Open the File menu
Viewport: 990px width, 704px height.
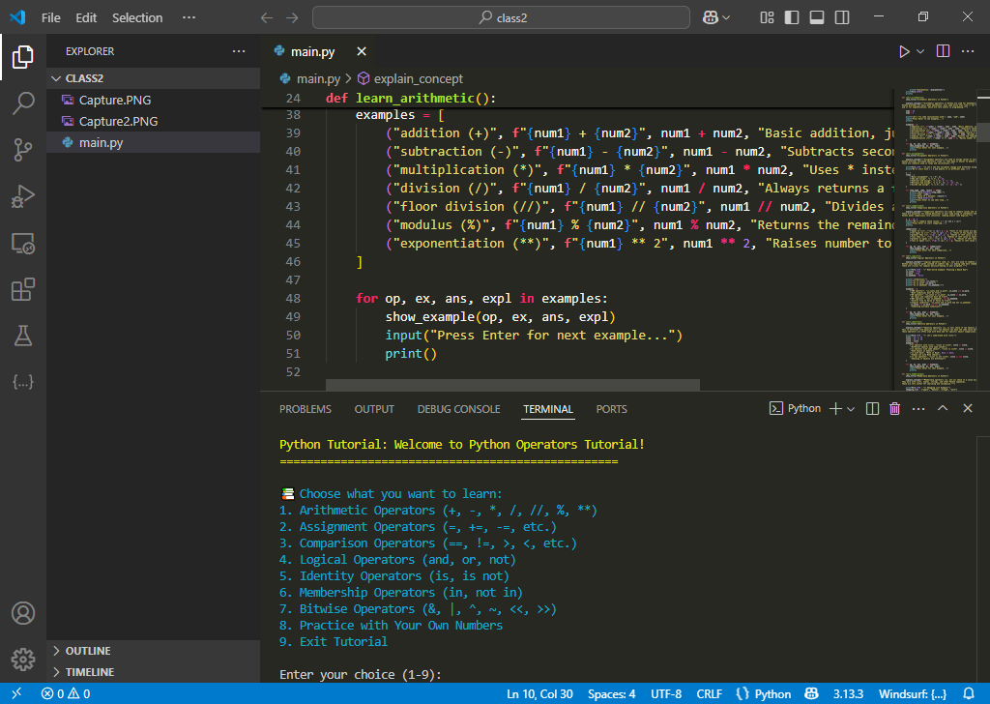coord(51,17)
